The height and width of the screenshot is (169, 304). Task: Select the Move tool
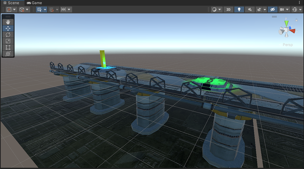[8, 28]
